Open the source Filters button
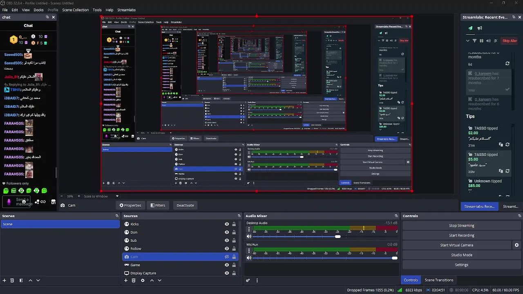Viewport: 523px width, 294px height. (157, 205)
